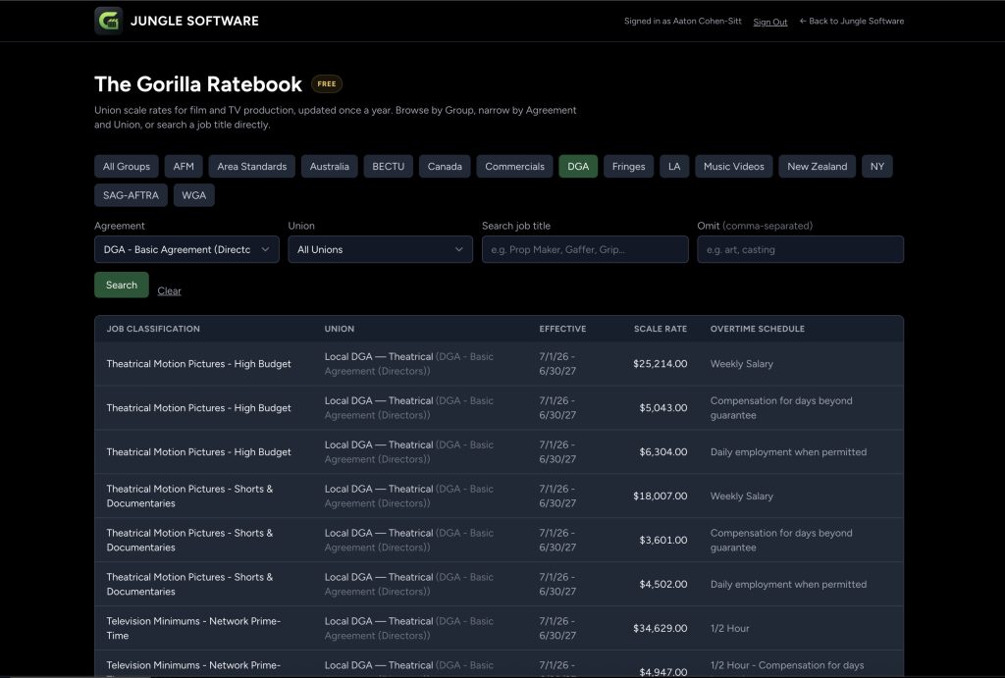Focus the Omit comma-separated field

pyautogui.click(x=801, y=249)
